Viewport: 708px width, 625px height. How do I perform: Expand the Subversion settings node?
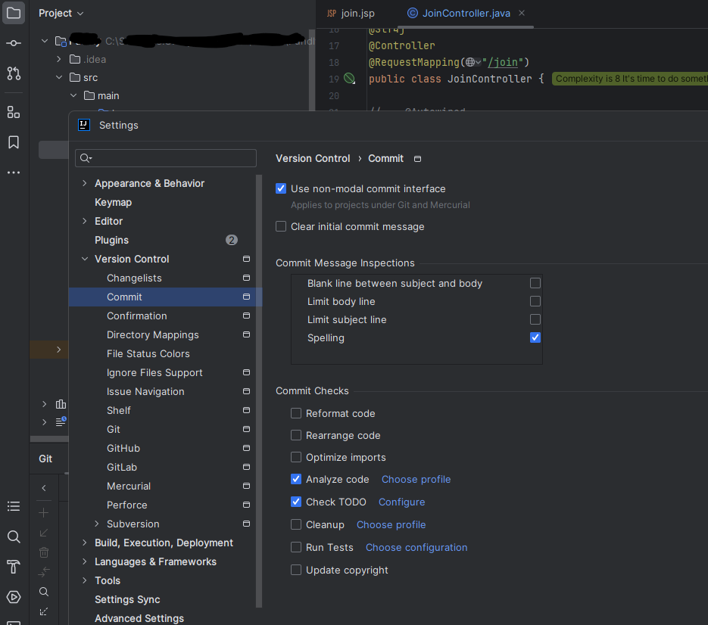(97, 524)
